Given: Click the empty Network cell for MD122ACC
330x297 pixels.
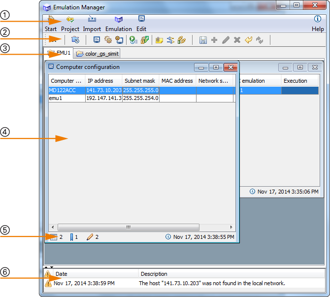Looking at the screenshot, I should [215, 90].
